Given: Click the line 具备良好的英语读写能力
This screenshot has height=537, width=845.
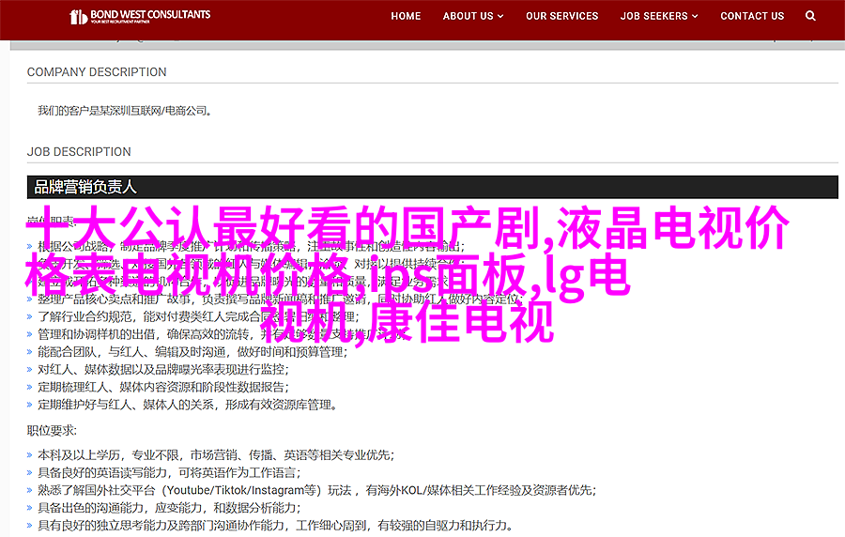Looking at the screenshot, I should tap(169, 473).
